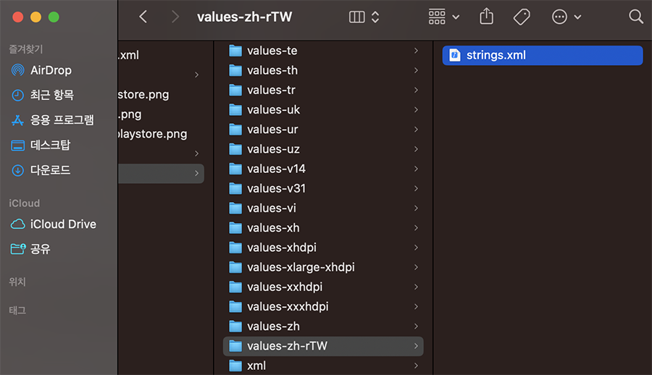The height and width of the screenshot is (375, 652).
Task: Open the Group By grid dropdown
Action: pyautogui.click(x=443, y=17)
